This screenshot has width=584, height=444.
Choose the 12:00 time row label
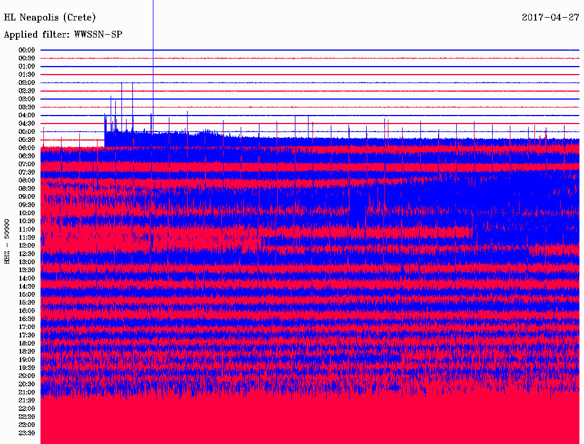pyautogui.click(x=27, y=245)
